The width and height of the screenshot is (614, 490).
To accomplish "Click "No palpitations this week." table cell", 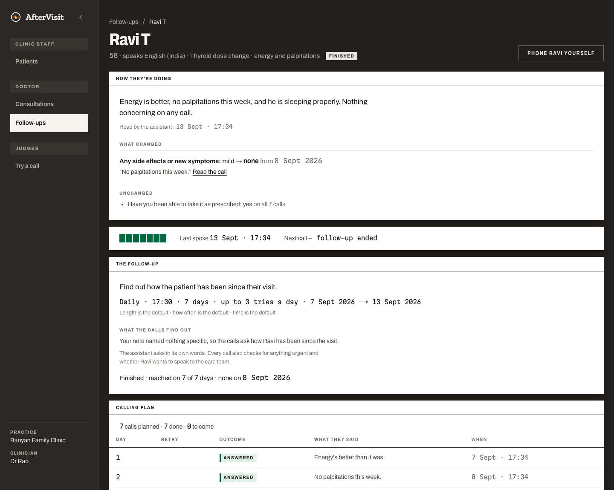I will point(348,477).
